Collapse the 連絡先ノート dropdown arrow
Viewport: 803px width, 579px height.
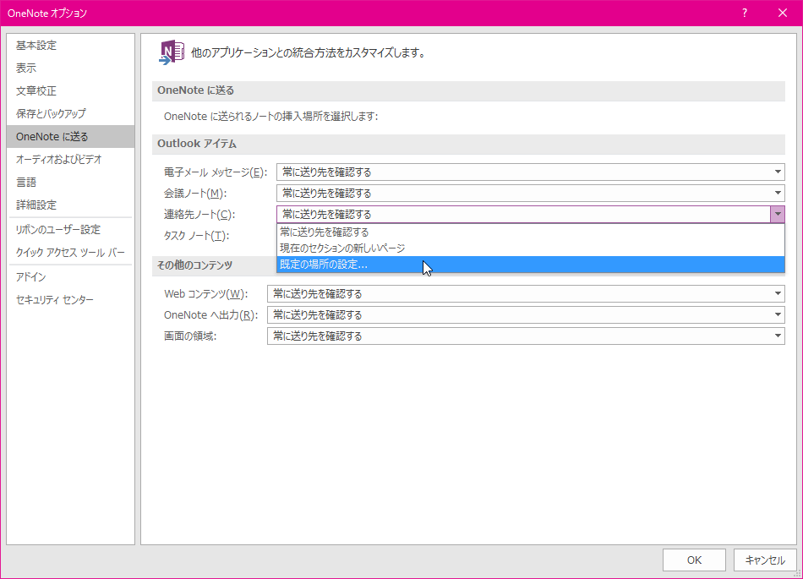tap(778, 214)
